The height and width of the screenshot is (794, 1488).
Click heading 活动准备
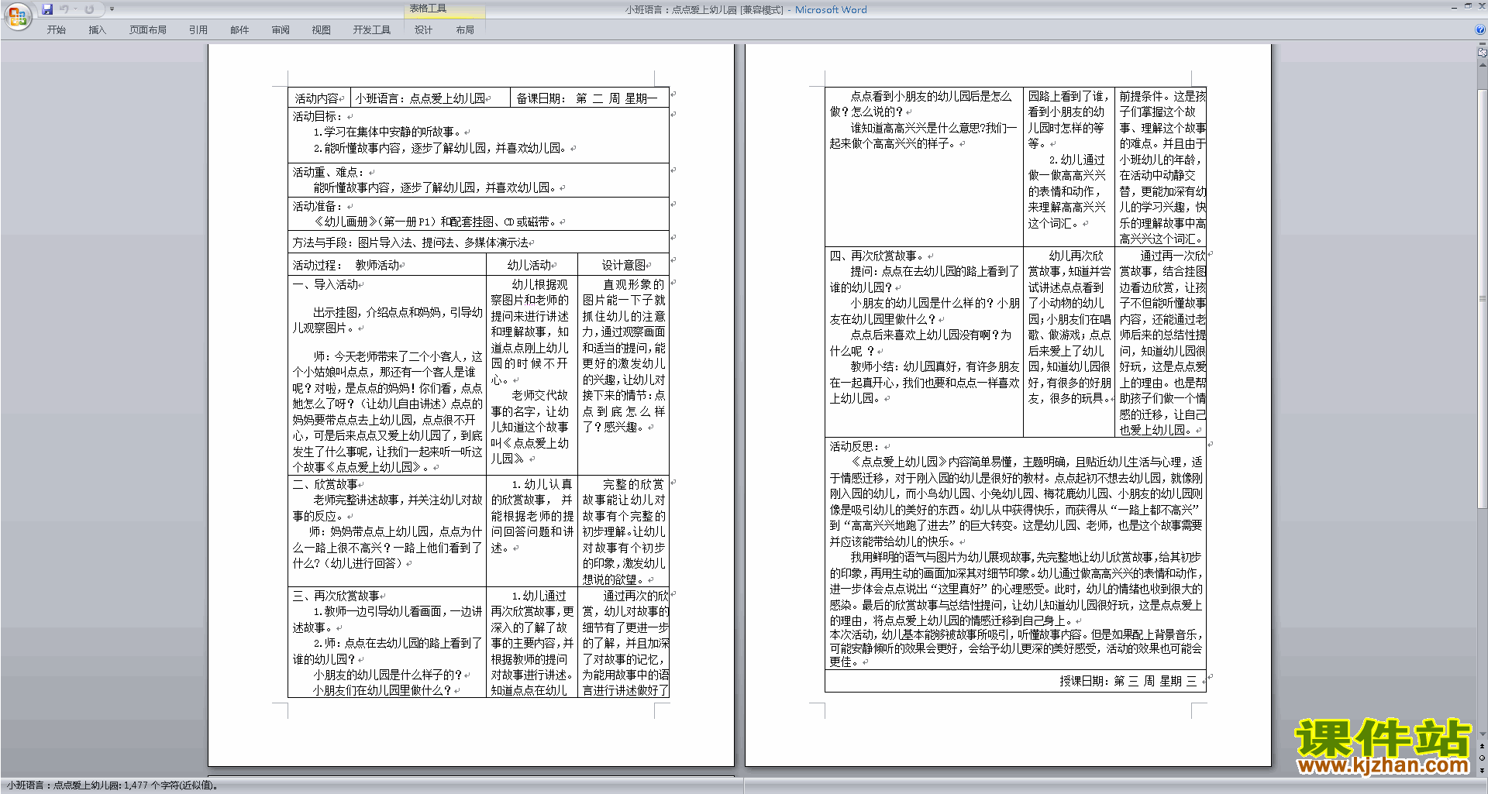317,206
